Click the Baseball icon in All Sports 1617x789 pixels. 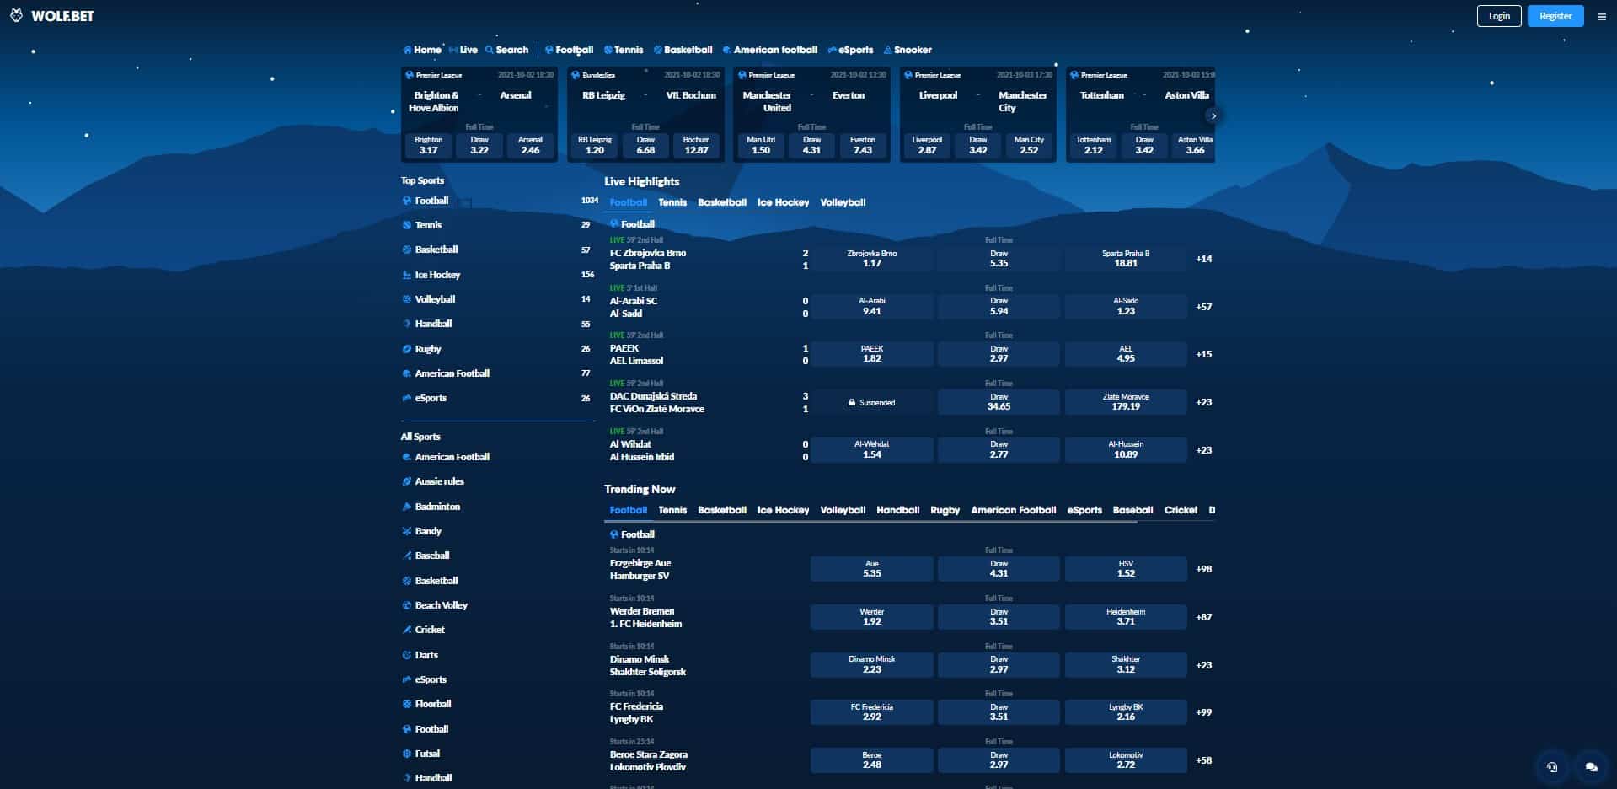(407, 556)
